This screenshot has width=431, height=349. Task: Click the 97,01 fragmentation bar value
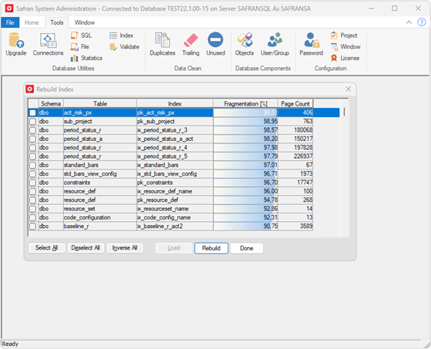(x=246, y=165)
